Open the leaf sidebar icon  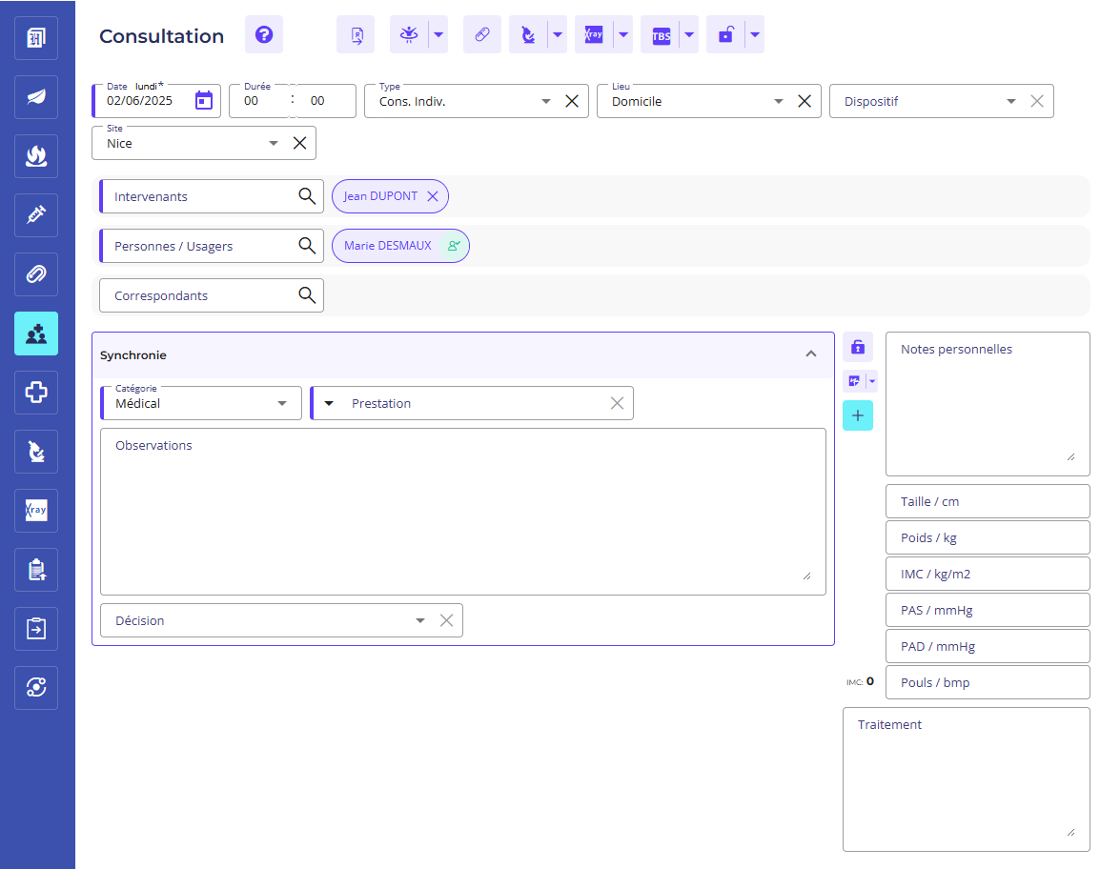[x=36, y=97]
